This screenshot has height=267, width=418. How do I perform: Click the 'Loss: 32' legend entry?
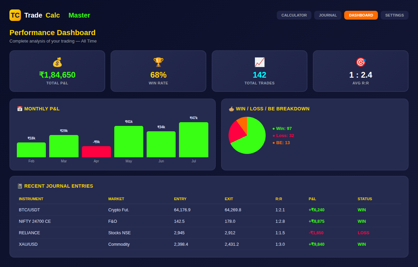pyautogui.click(x=283, y=136)
